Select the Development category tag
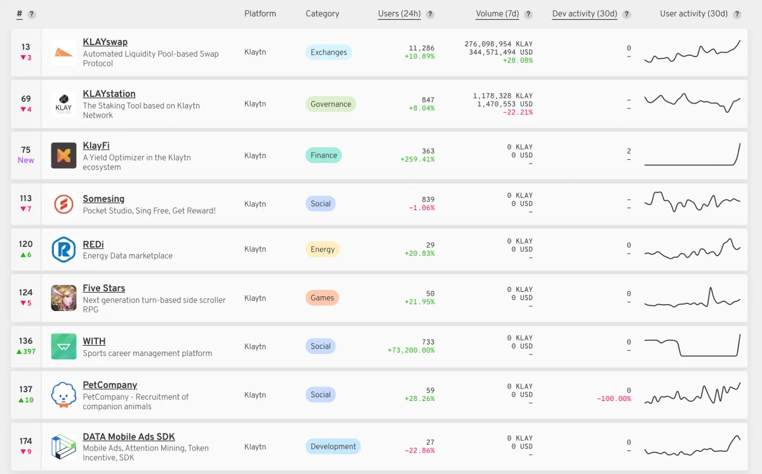This screenshot has width=762, height=474. 333,447
